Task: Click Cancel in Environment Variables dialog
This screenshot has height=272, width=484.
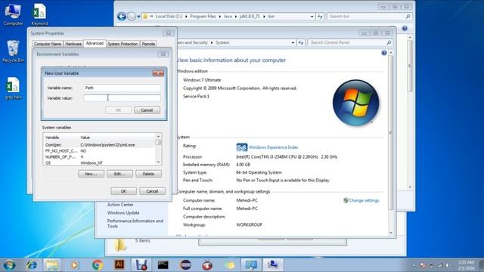Action: tap(152, 191)
